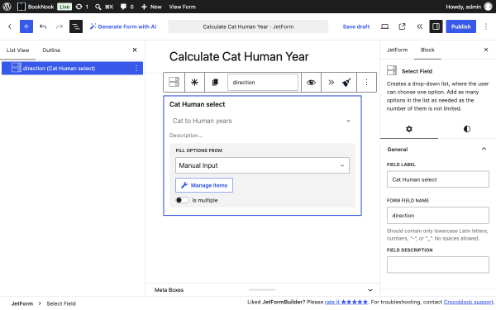Enable the Is multiple toggle

[182, 200]
